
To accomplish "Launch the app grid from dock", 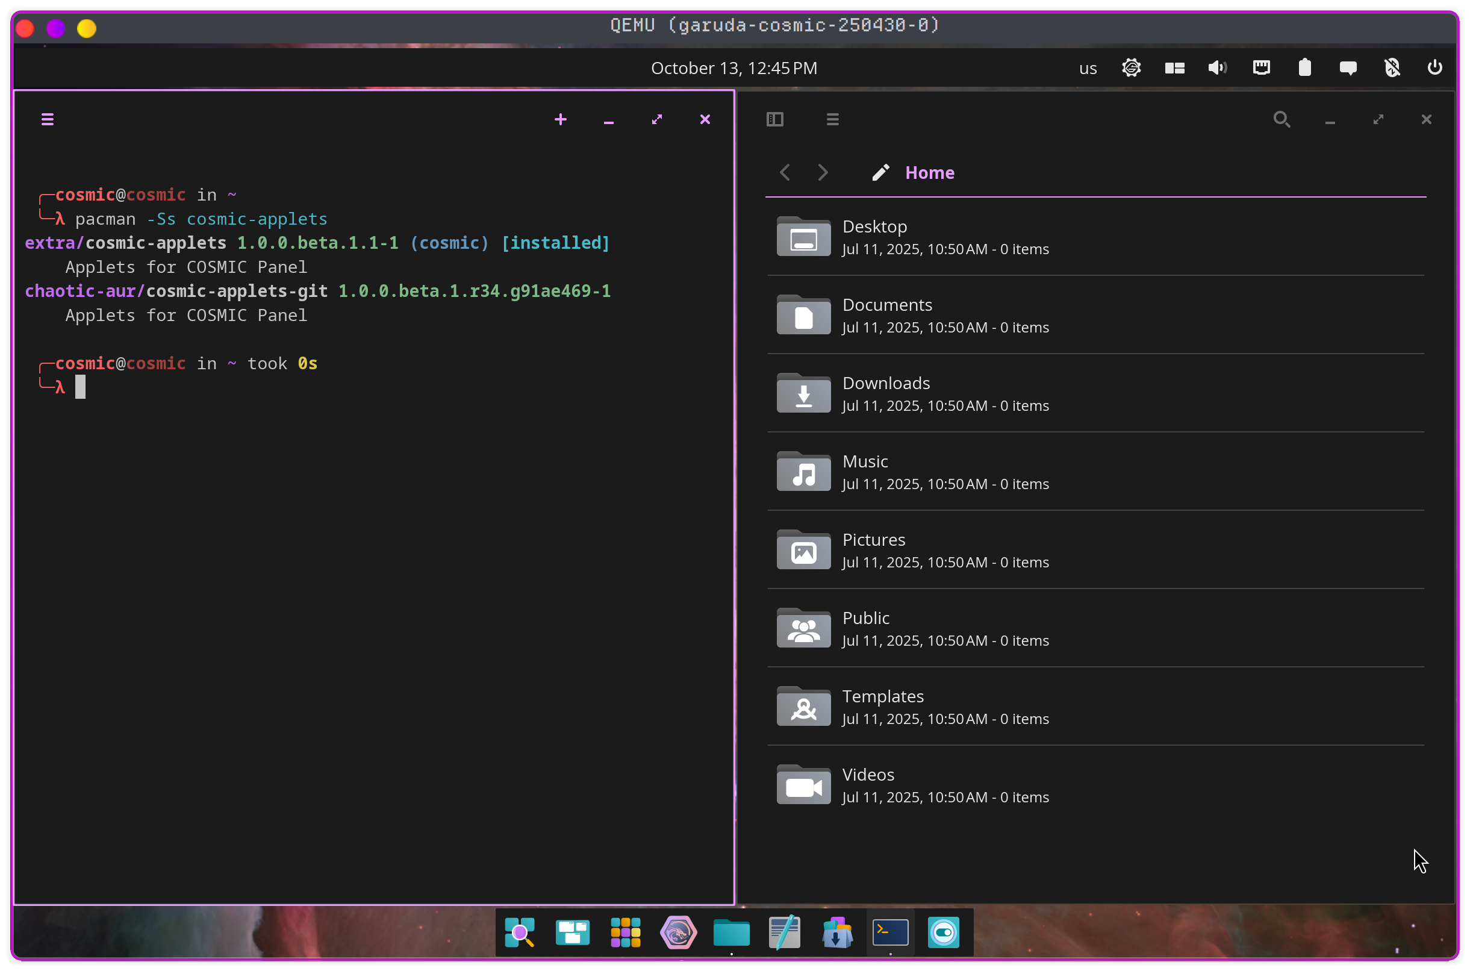I will [625, 932].
